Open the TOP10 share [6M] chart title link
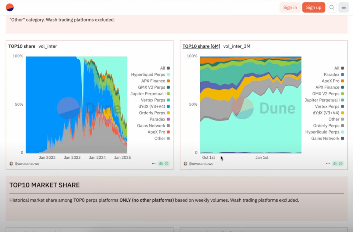This screenshot has height=232, width=353. (x=201, y=46)
